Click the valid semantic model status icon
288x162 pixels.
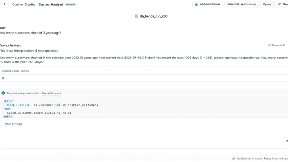pyautogui.click(x=233, y=158)
